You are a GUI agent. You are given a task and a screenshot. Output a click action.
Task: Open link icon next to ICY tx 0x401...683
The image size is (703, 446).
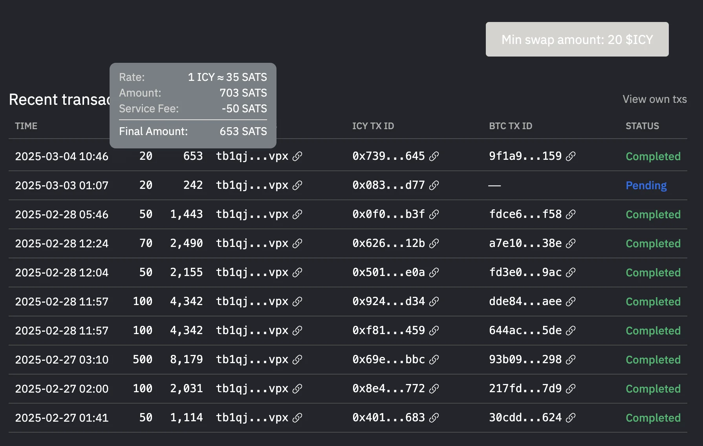[434, 418]
